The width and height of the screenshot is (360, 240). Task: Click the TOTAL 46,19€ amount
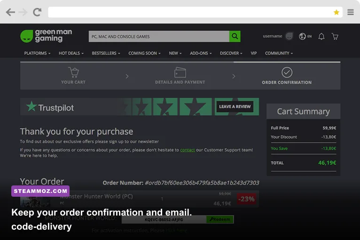(x=327, y=163)
